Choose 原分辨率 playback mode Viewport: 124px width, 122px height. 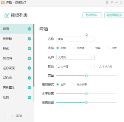point(74,84)
